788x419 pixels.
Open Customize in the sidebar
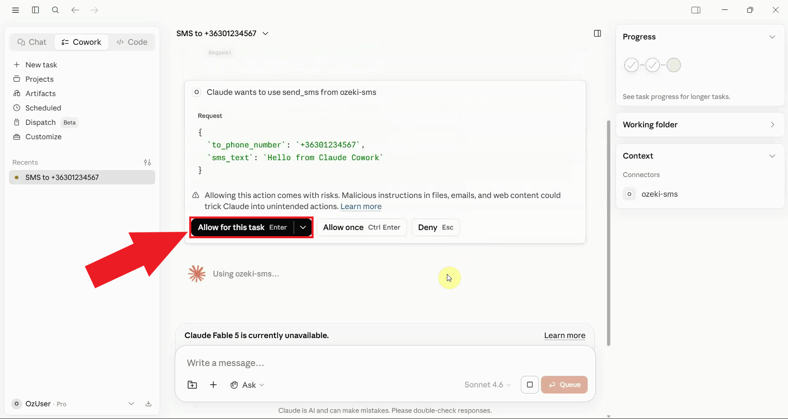[82, 137]
